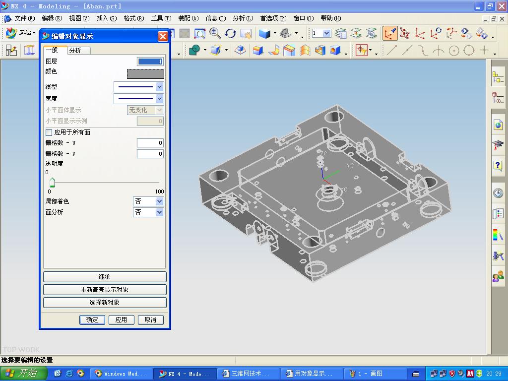Screen dimensions: 508x381
Task: Open the 插入(S) menu
Action: pos(107,18)
